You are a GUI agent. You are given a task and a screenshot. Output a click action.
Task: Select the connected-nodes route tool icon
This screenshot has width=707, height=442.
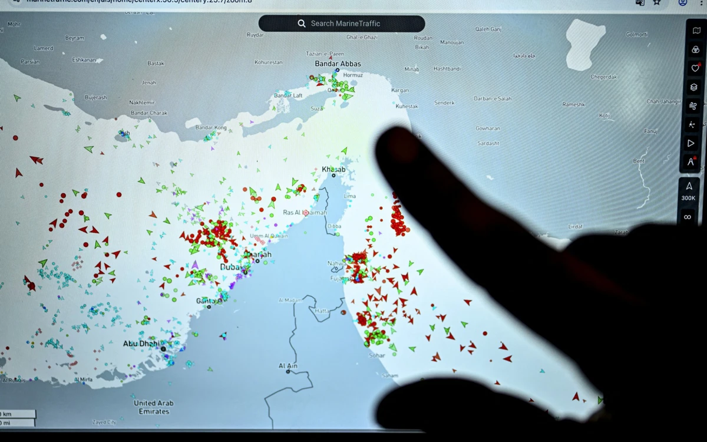click(x=692, y=124)
